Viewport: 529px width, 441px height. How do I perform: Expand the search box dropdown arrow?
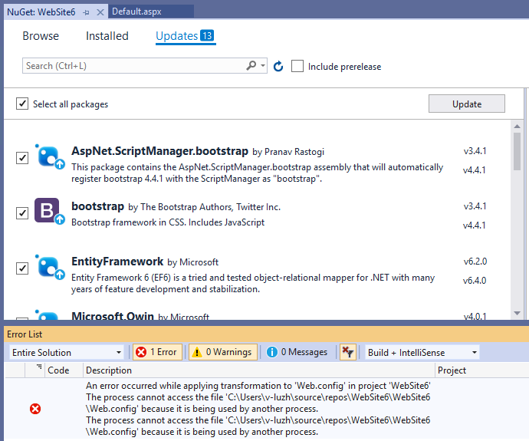263,65
